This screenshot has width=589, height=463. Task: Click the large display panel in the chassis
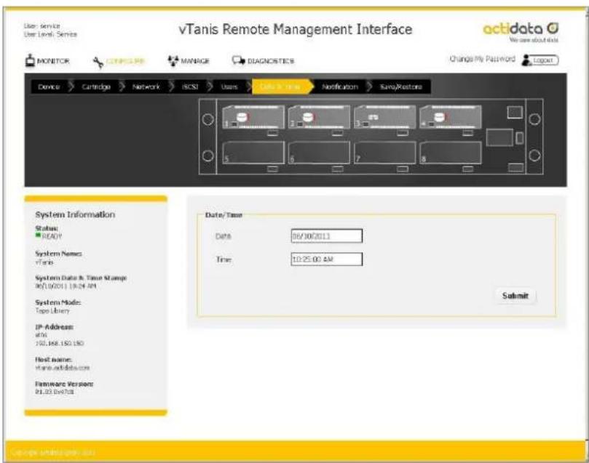tap(499, 137)
